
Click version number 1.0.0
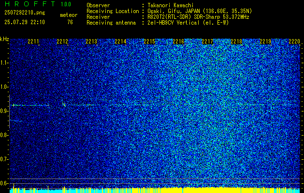(x=66, y=4)
